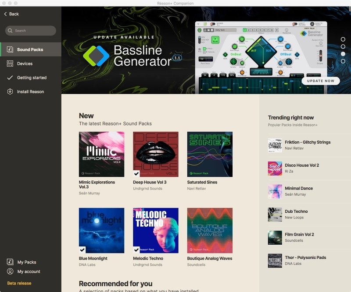This screenshot has width=351, height=292.
Task: Click 'Dub Techno' title
Action: pyautogui.click(x=296, y=211)
